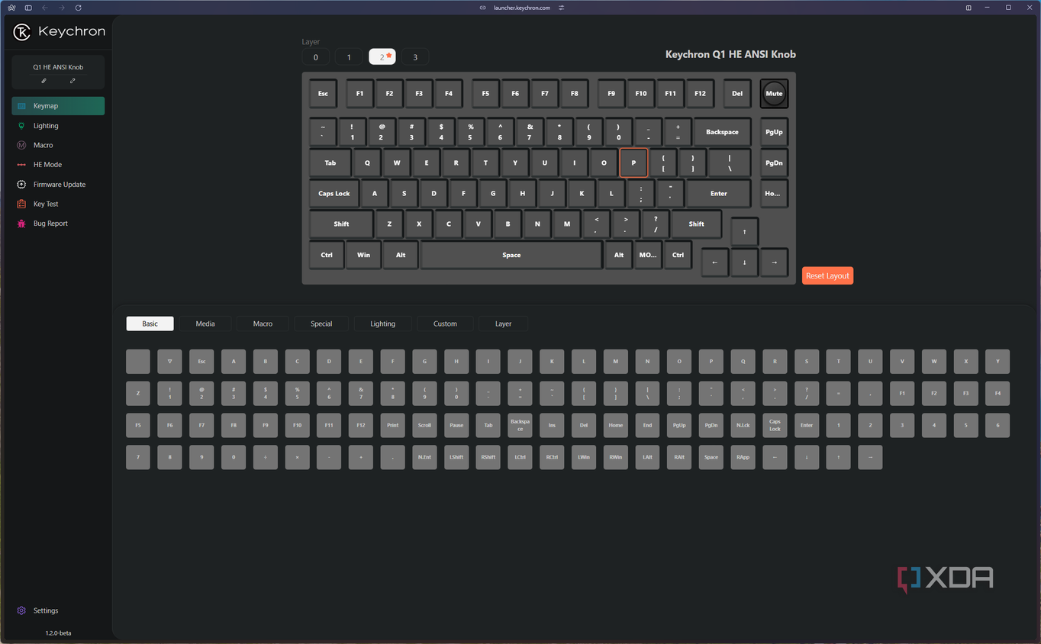
Task: Pick the Pause keycode in Basic list
Action: pos(456,425)
